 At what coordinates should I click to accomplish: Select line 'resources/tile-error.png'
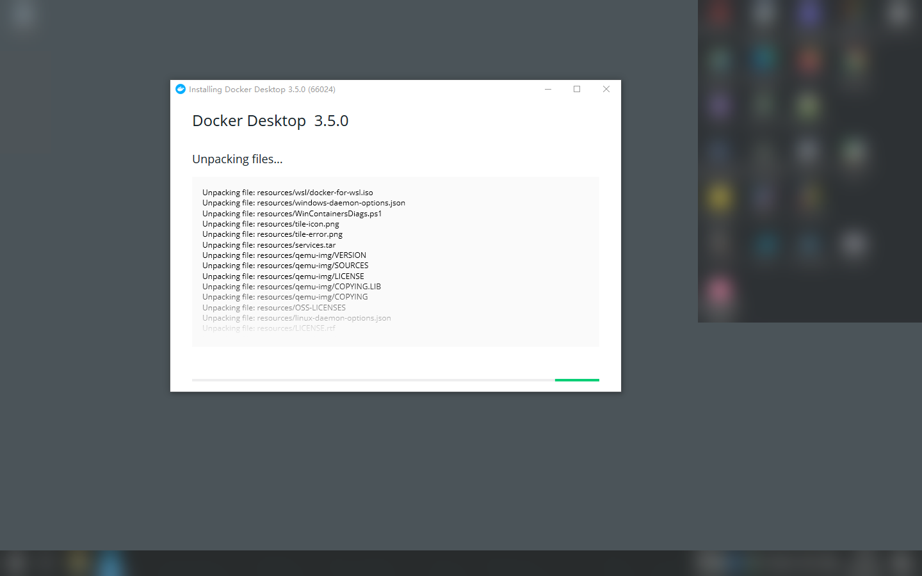point(272,234)
